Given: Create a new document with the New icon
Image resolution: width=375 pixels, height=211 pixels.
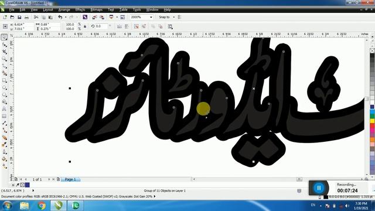Looking at the screenshot, I should pos(5,17).
